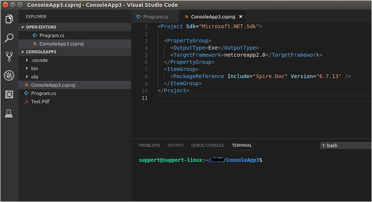Click the RSS-style icon on ConsoleApp3.csproj tab

pos(187,17)
